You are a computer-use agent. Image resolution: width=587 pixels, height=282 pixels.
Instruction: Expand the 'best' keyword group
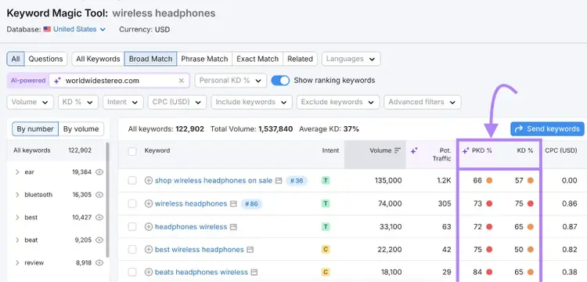click(17, 218)
